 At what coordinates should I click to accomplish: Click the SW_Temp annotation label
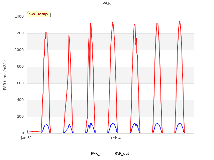pyautogui.click(x=38, y=14)
